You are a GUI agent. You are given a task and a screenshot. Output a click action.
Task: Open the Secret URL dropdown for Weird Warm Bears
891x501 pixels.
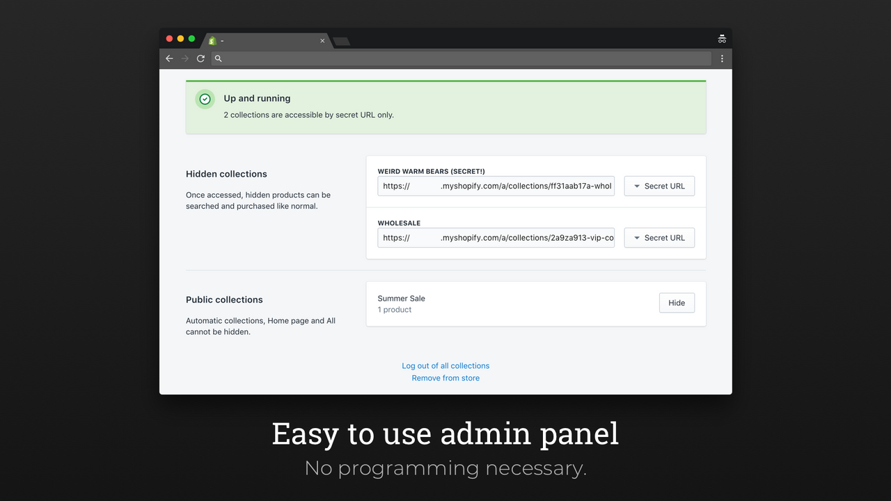coord(659,186)
